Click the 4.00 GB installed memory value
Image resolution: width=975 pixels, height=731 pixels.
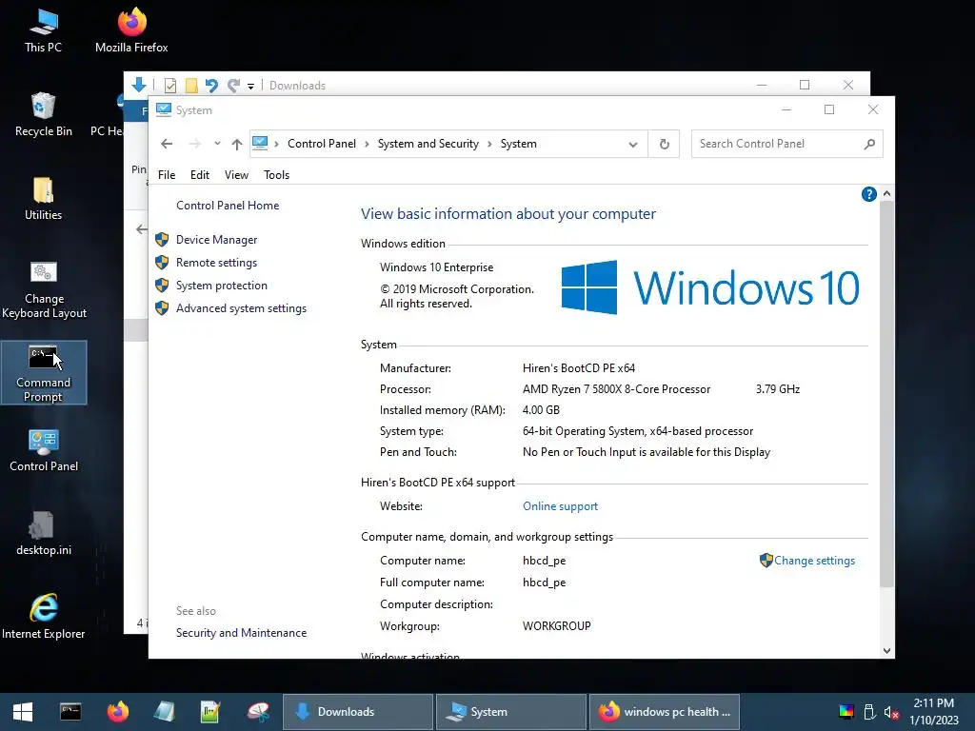tap(541, 409)
